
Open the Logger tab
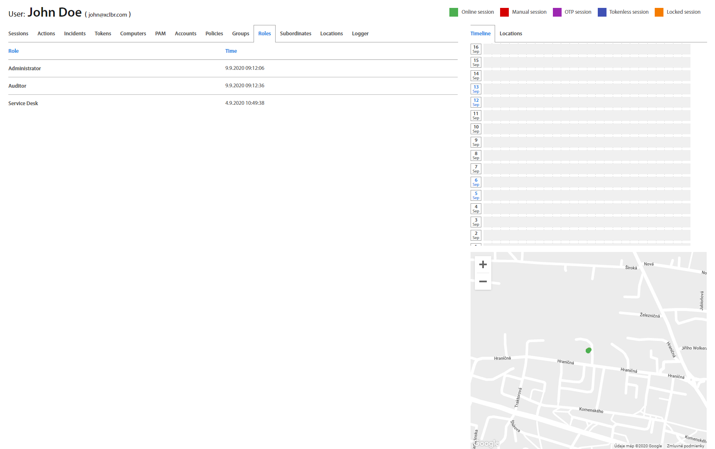coord(360,34)
